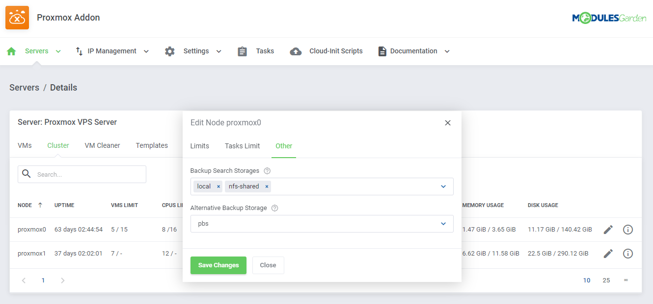The image size is (653, 304).
Task: Click the Settings gear icon
Action: pyautogui.click(x=169, y=51)
